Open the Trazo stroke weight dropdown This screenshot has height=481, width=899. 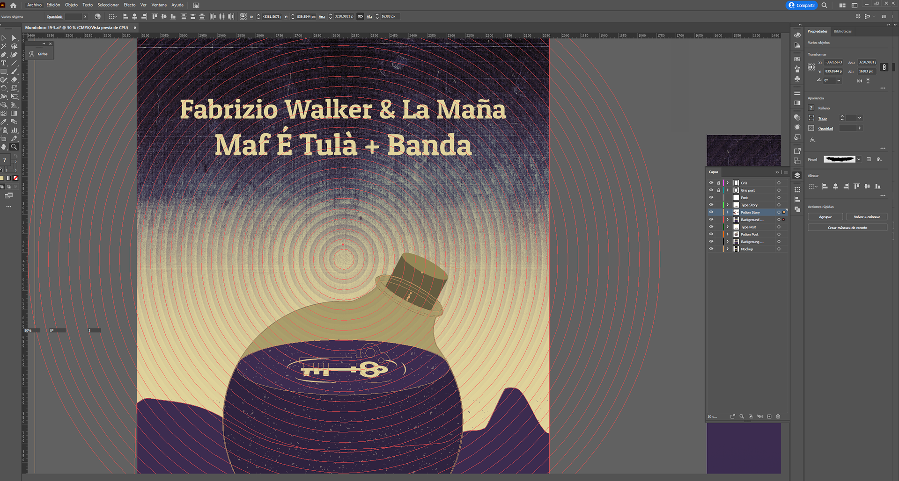(x=860, y=118)
